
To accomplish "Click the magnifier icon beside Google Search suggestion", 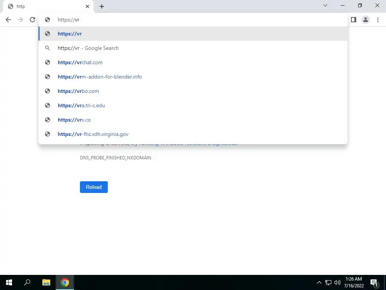I will coord(47,48).
